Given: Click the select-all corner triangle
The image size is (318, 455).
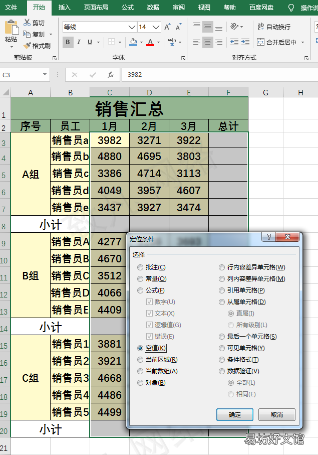Looking at the screenshot, I should (6, 93).
